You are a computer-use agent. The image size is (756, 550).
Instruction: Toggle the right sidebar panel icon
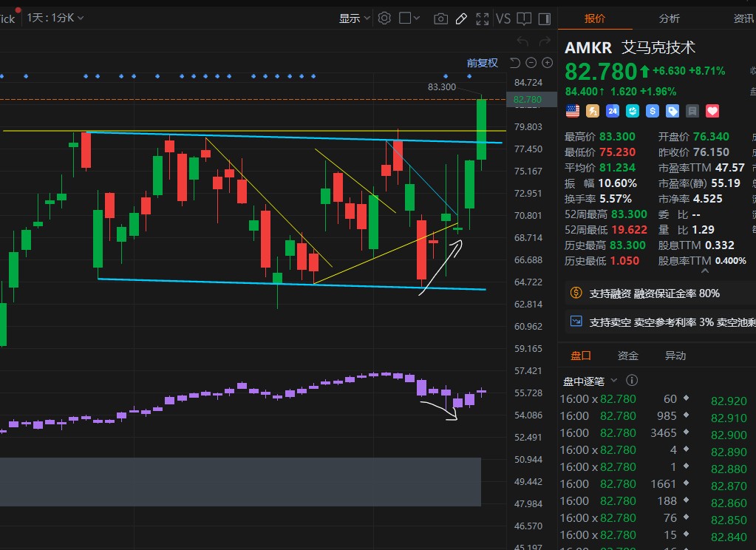tap(545, 18)
